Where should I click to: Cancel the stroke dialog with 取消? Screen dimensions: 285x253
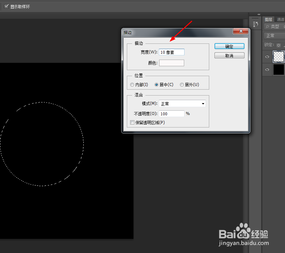click(x=229, y=55)
